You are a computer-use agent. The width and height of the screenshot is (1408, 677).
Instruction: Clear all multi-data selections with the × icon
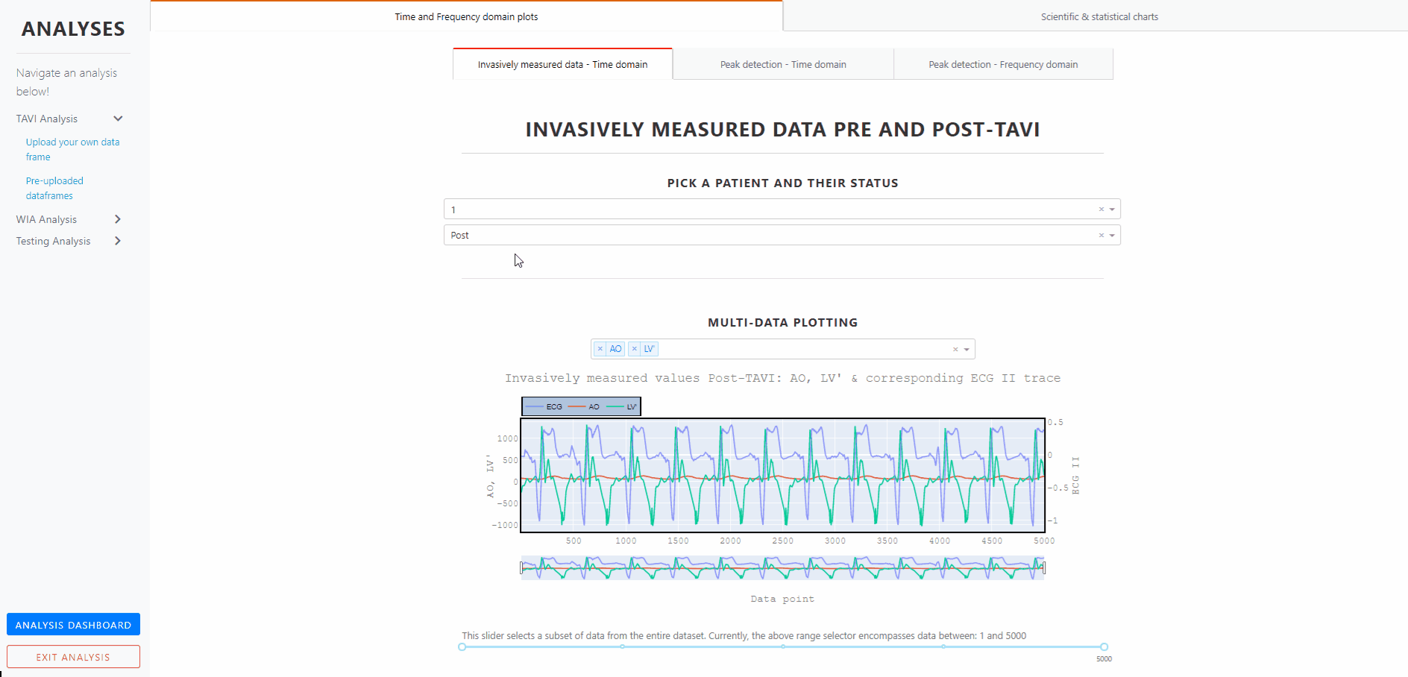[x=955, y=348]
